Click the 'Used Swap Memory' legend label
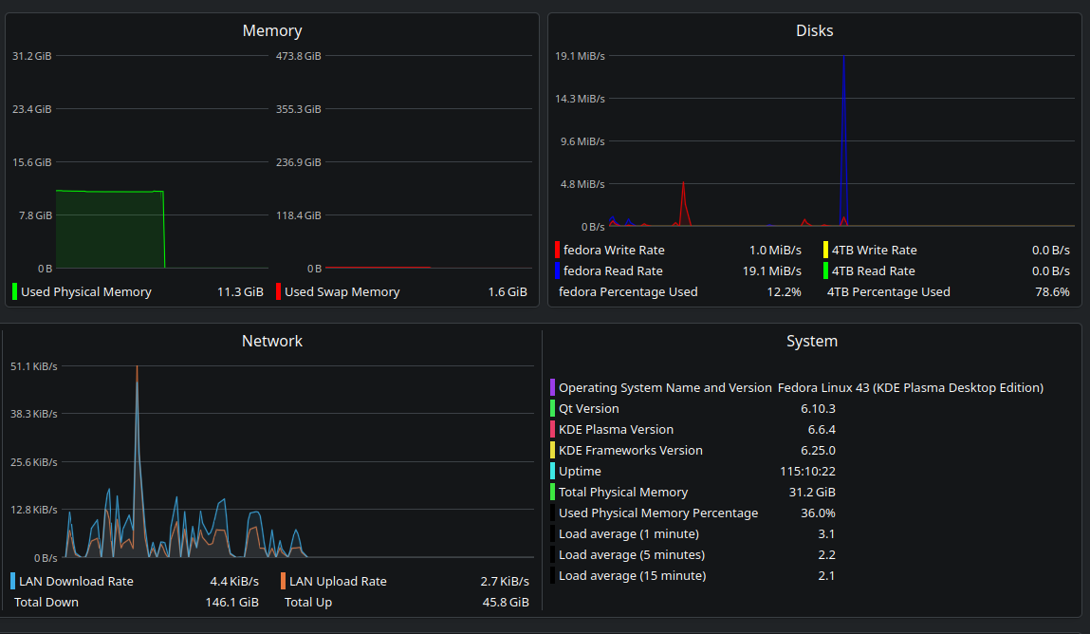 coord(342,292)
